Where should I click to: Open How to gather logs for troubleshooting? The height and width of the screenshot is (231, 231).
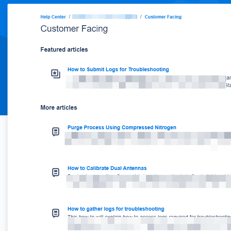tap(116, 209)
